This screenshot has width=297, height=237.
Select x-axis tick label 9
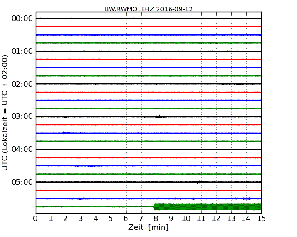click(171, 218)
